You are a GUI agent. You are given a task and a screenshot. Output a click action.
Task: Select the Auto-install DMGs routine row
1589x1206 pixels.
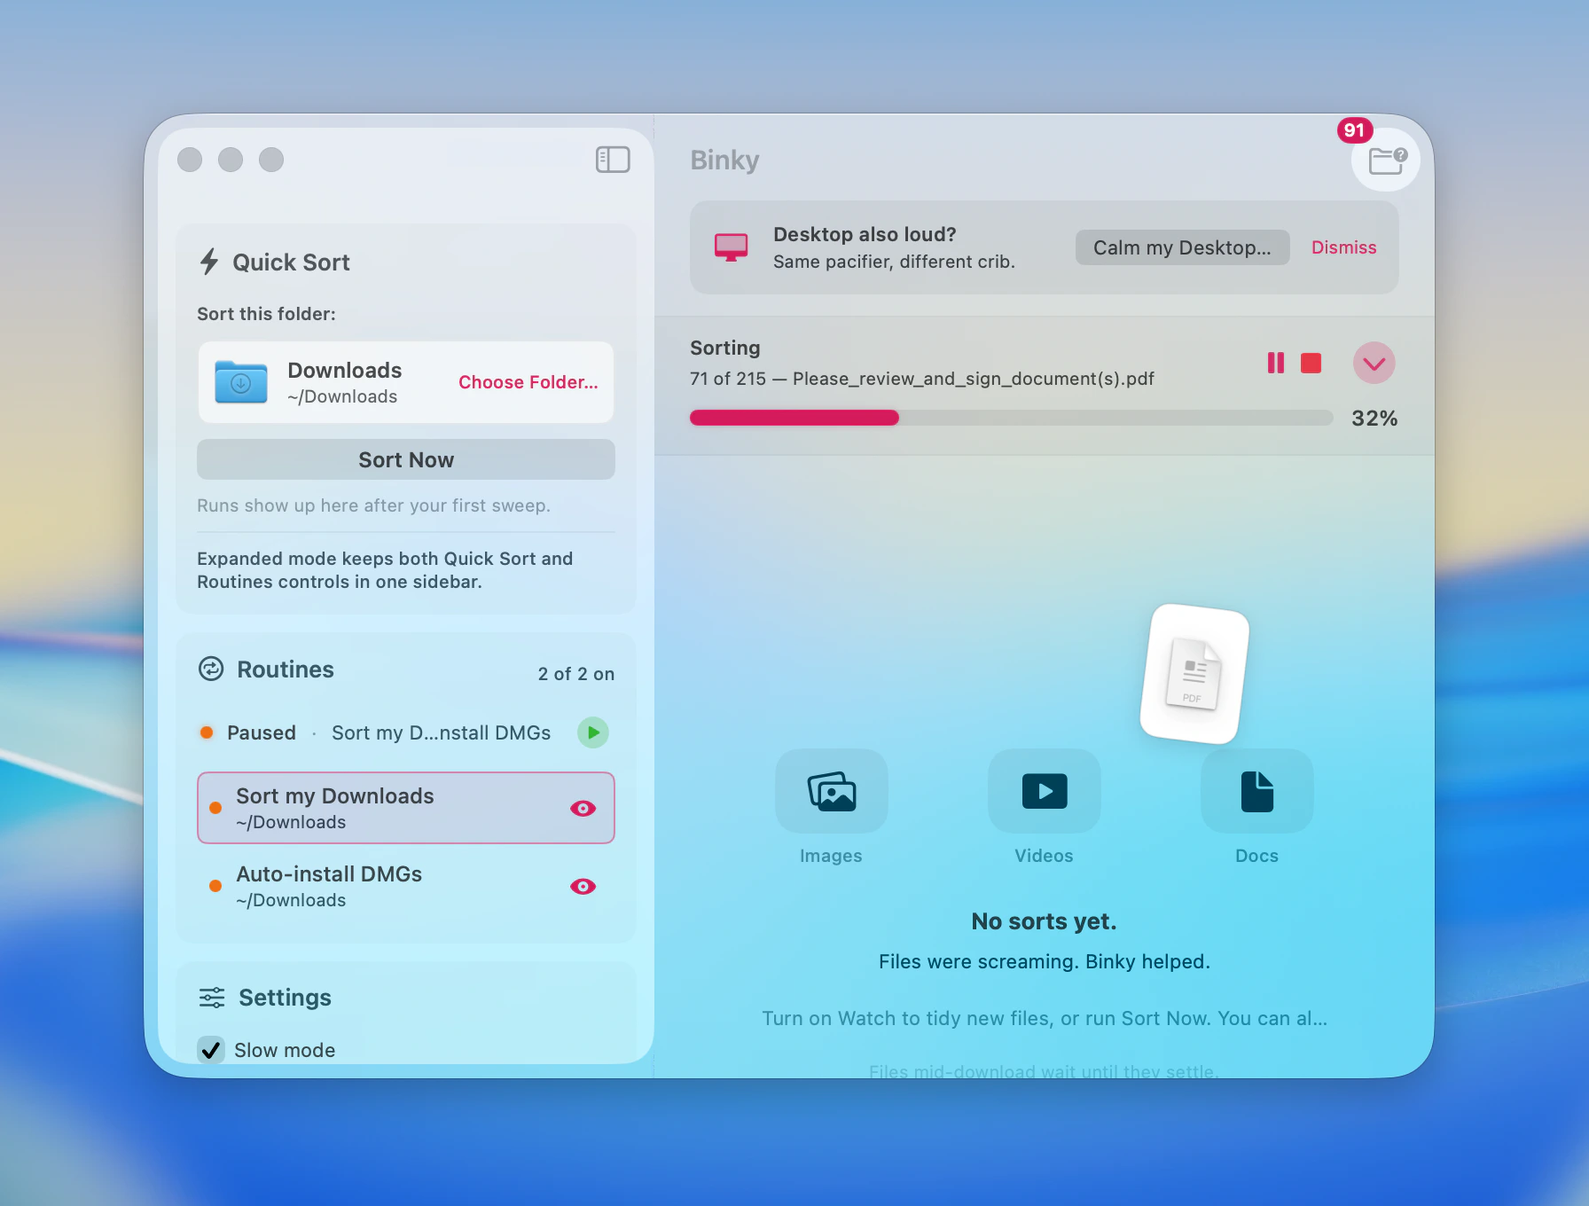coord(406,886)
